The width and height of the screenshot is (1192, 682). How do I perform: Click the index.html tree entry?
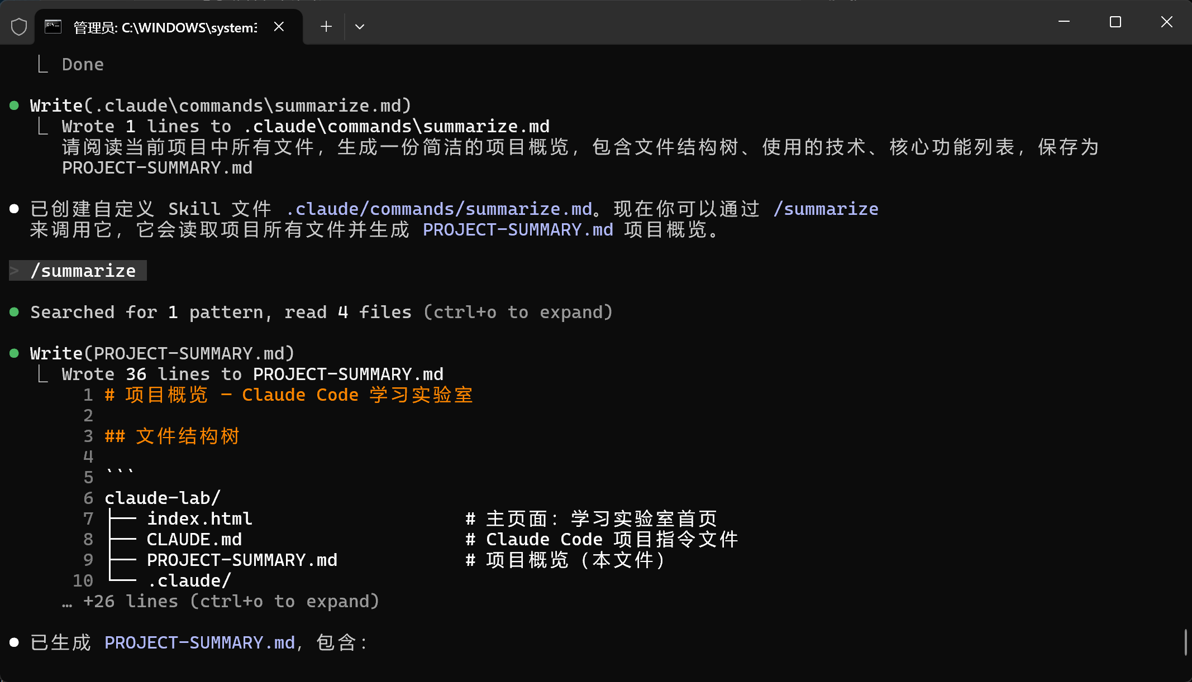(199, 518)
